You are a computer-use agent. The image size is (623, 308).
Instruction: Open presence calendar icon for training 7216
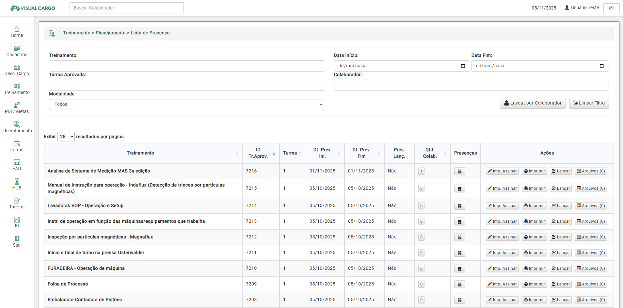click(459, 171)
